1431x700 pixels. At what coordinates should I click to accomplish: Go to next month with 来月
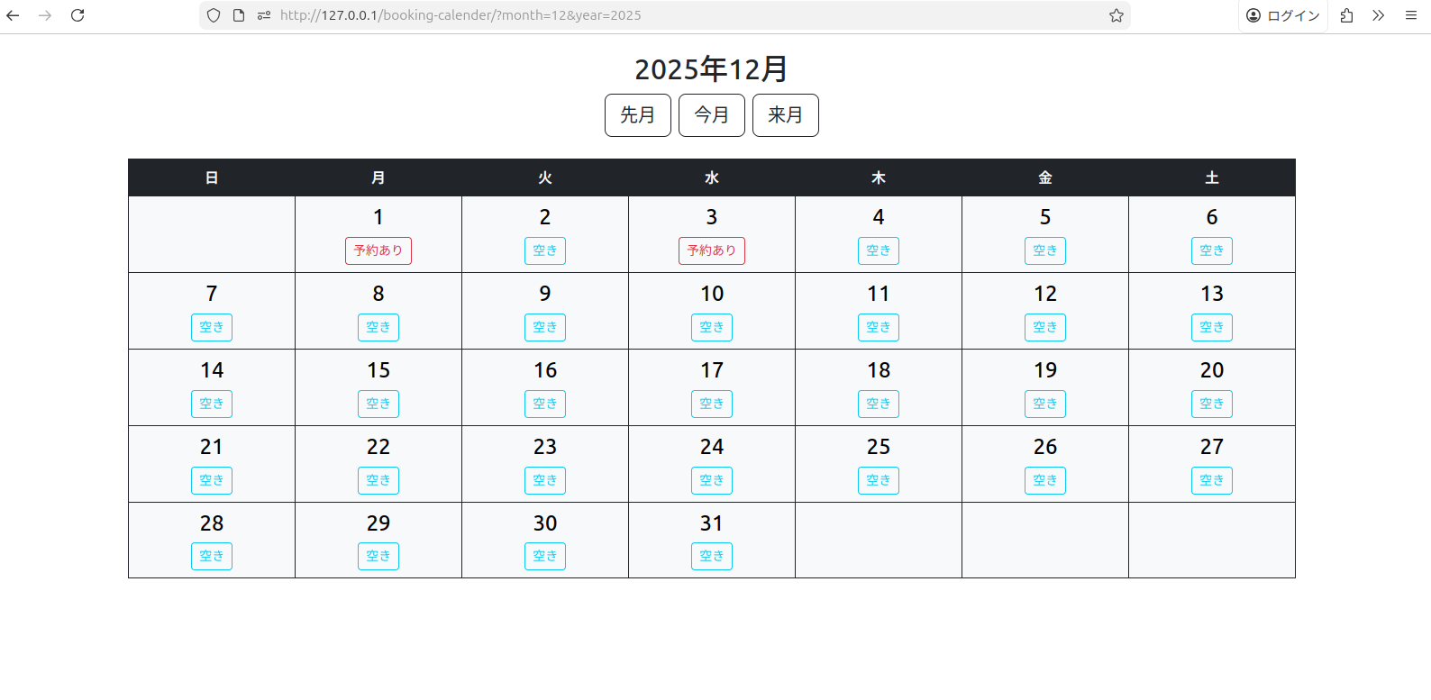(x=785, y=115)
